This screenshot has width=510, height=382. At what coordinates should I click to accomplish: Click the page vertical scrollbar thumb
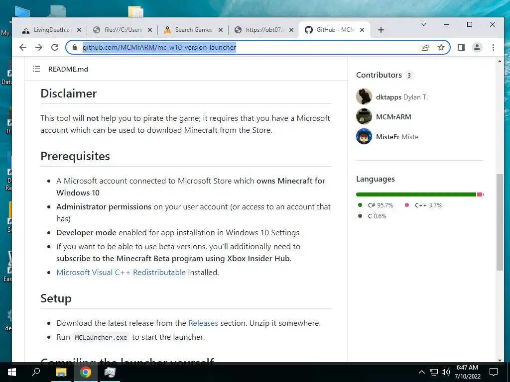pyautogui.click(x=500, y=222)
